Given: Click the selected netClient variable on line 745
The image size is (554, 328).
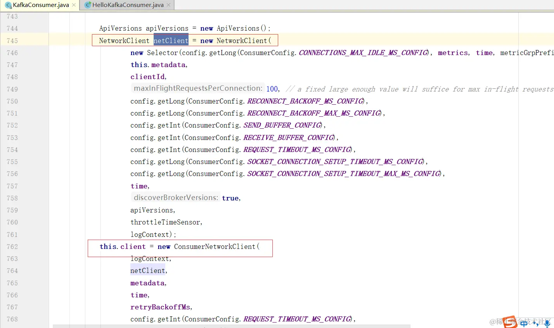Looking at the screenshot, I should [x=171, y=40].
